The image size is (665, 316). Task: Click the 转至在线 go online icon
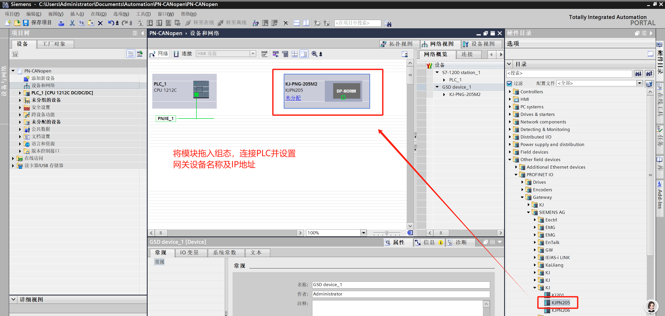point(188,23)
